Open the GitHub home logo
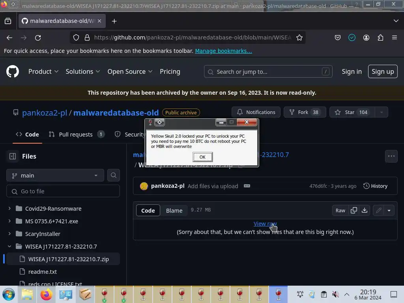The height and width of the screenshot is (303, 404). click(x=13, y=71)
